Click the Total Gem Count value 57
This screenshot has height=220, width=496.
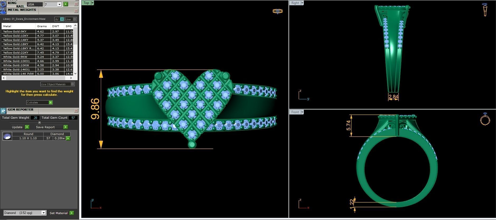pyautogui.click(x=73, y=118)
